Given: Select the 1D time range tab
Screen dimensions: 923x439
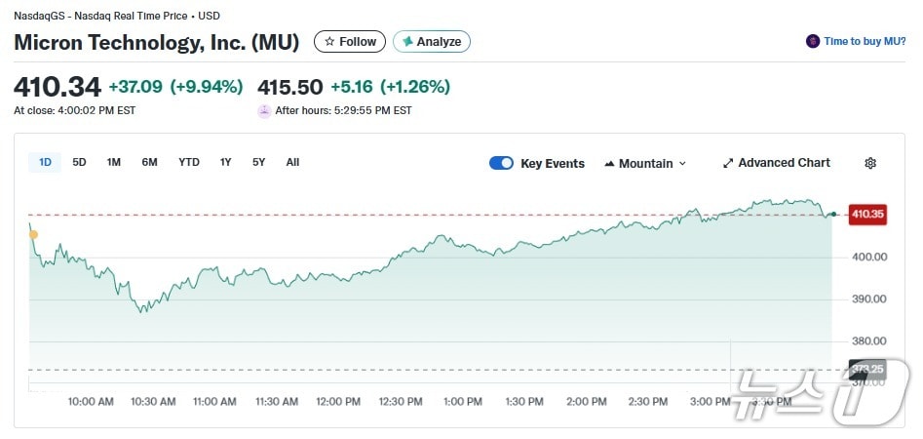Looking at the screenshot, I should point(45,162).
